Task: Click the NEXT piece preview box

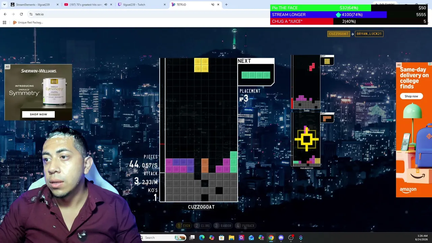Action: pyautogui.click(x=256, y=72)
